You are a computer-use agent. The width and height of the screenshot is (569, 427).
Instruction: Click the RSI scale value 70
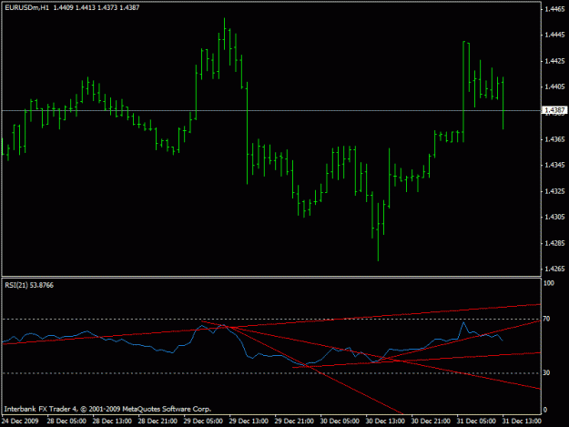[546, 319]
